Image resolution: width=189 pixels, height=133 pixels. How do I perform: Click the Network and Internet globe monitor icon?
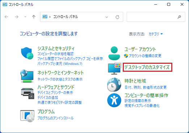tap(27, 76)
